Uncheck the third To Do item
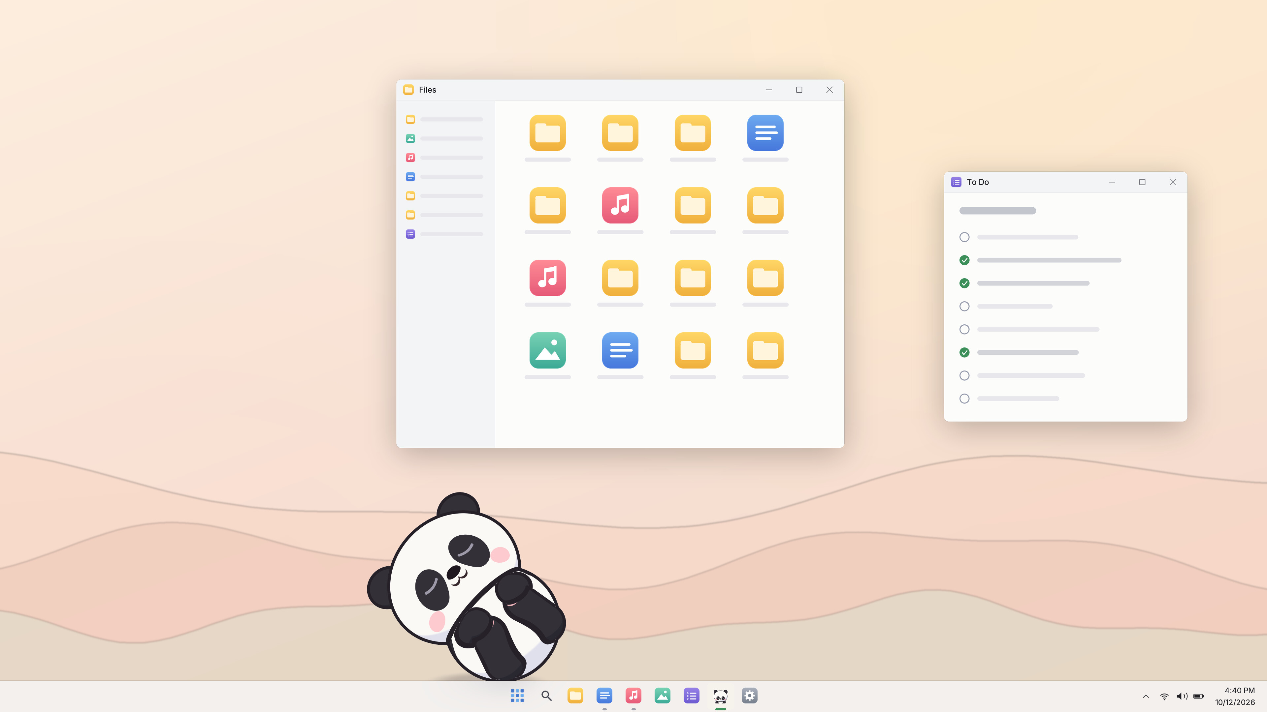This screenshot has height=712, width=1267. 964,283
